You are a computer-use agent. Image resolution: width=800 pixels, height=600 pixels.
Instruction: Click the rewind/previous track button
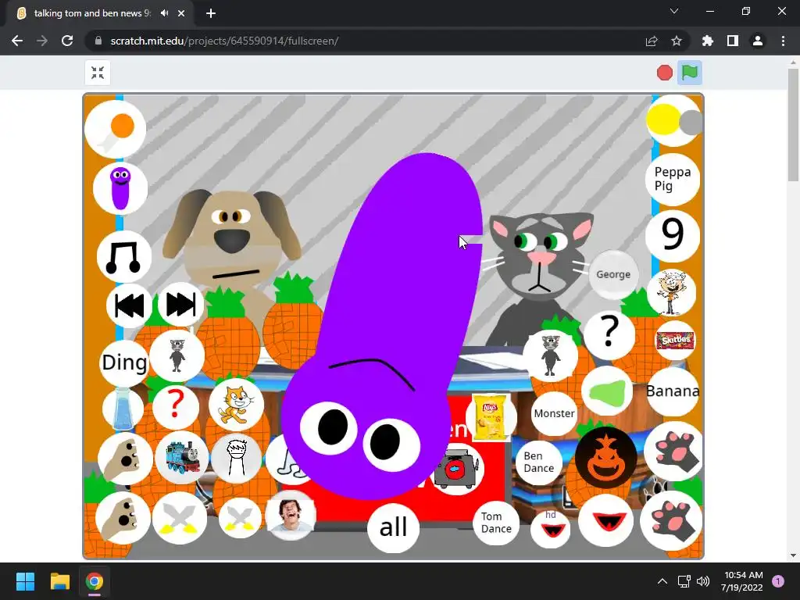point(129,305)
